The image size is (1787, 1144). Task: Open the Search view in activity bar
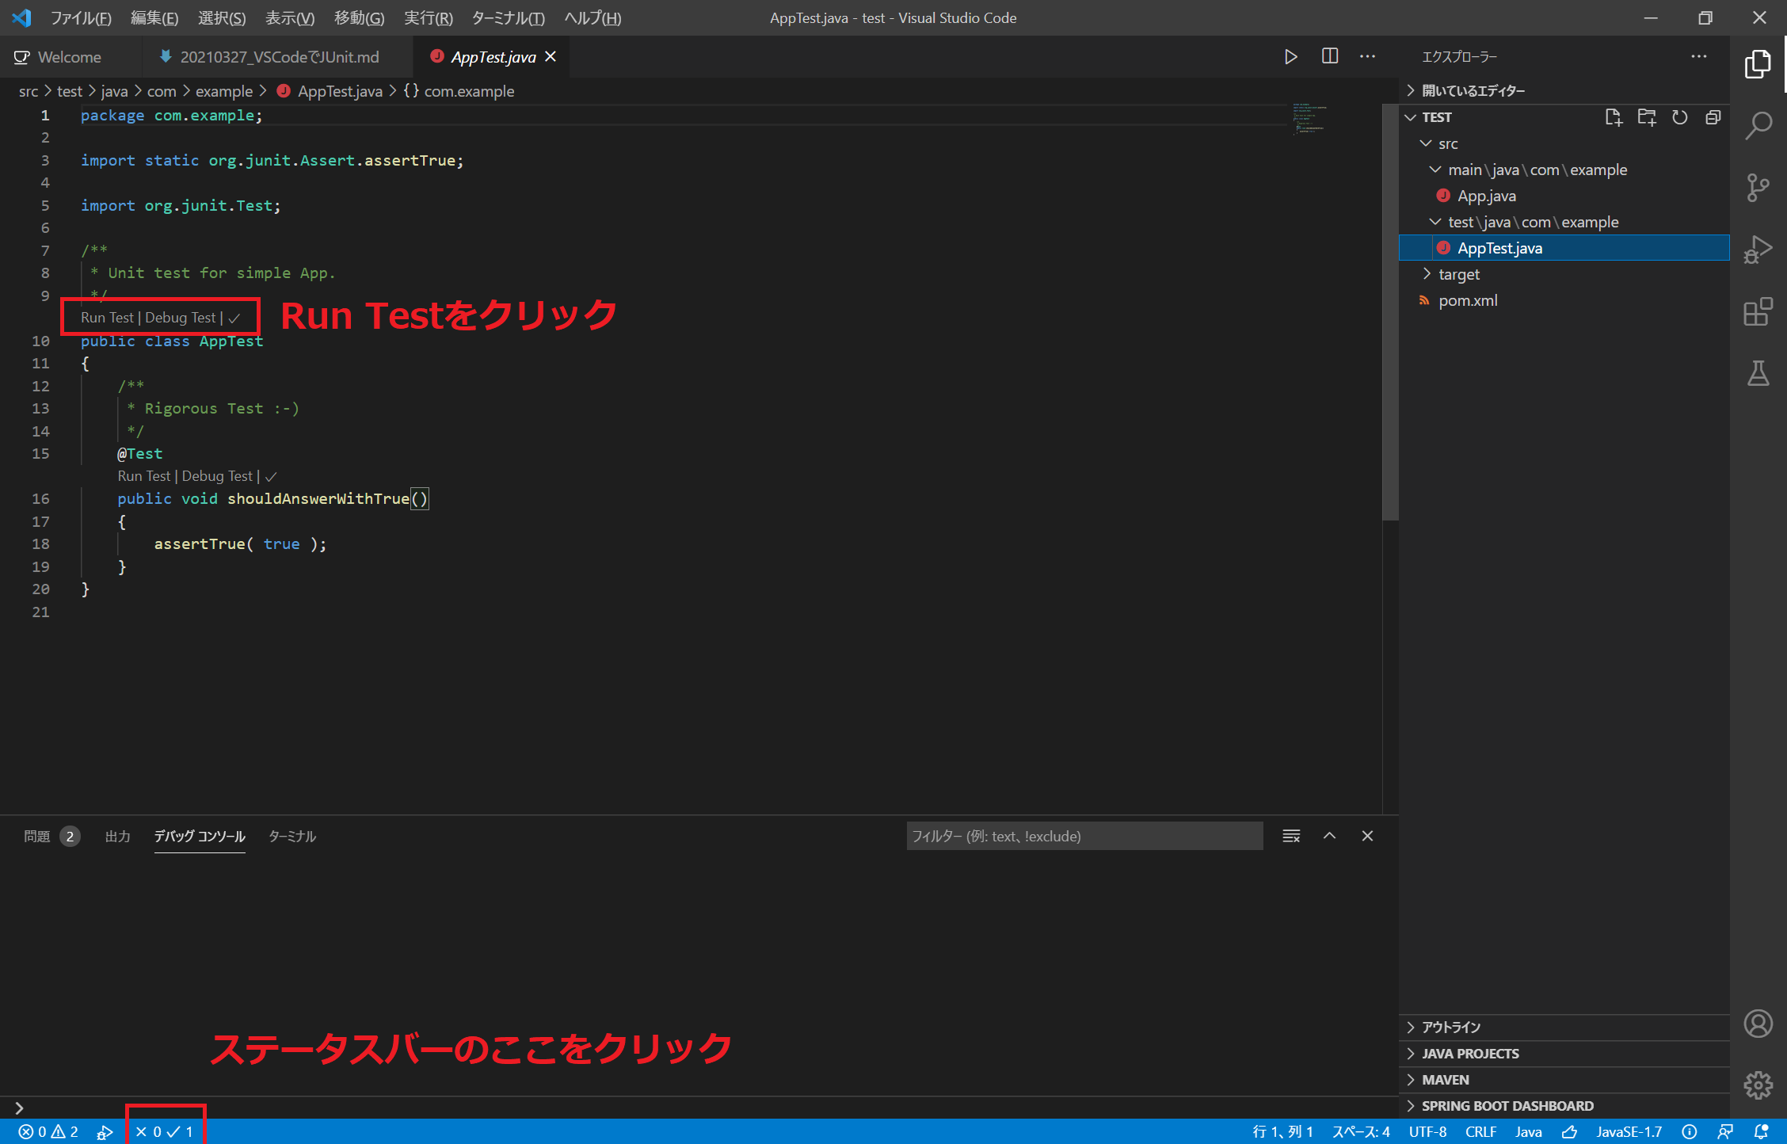[1758, 125]
